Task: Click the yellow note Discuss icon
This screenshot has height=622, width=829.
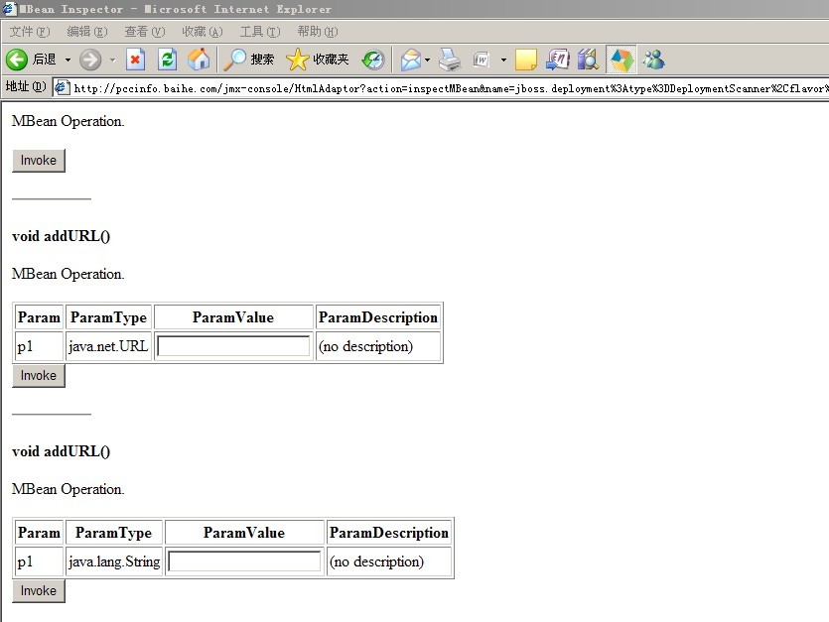Action: coord(525,60)
